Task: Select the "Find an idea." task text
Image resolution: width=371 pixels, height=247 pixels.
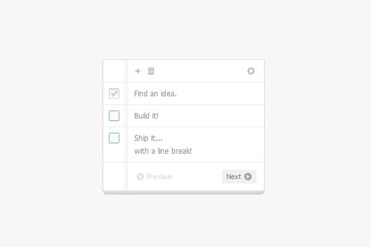Action: [155, 94]
